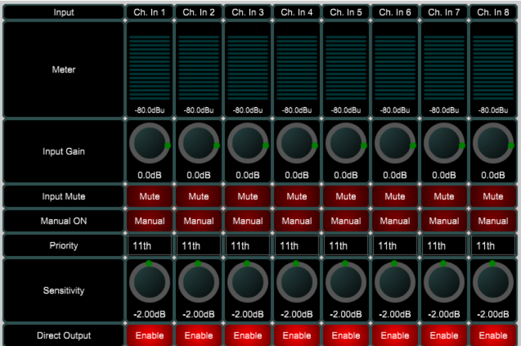Enable Direct Output for Ch. In 2
This screenshot has width=521, height=346.
pos(198,335)
